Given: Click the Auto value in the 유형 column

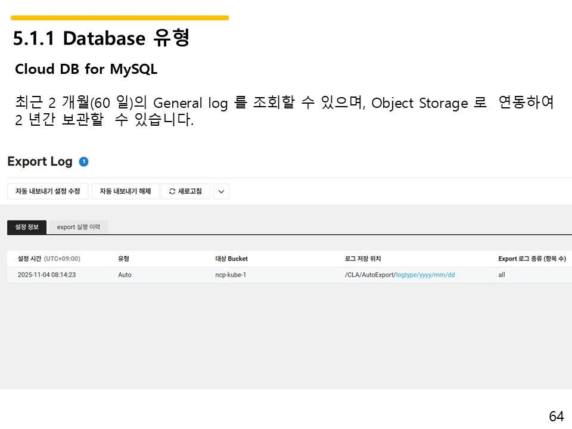Looking at the screenshot, I should click(124, 275).
